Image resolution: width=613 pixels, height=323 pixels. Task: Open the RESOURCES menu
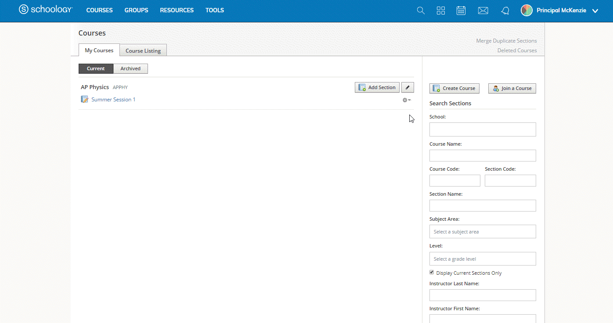[x=177, y=10]
